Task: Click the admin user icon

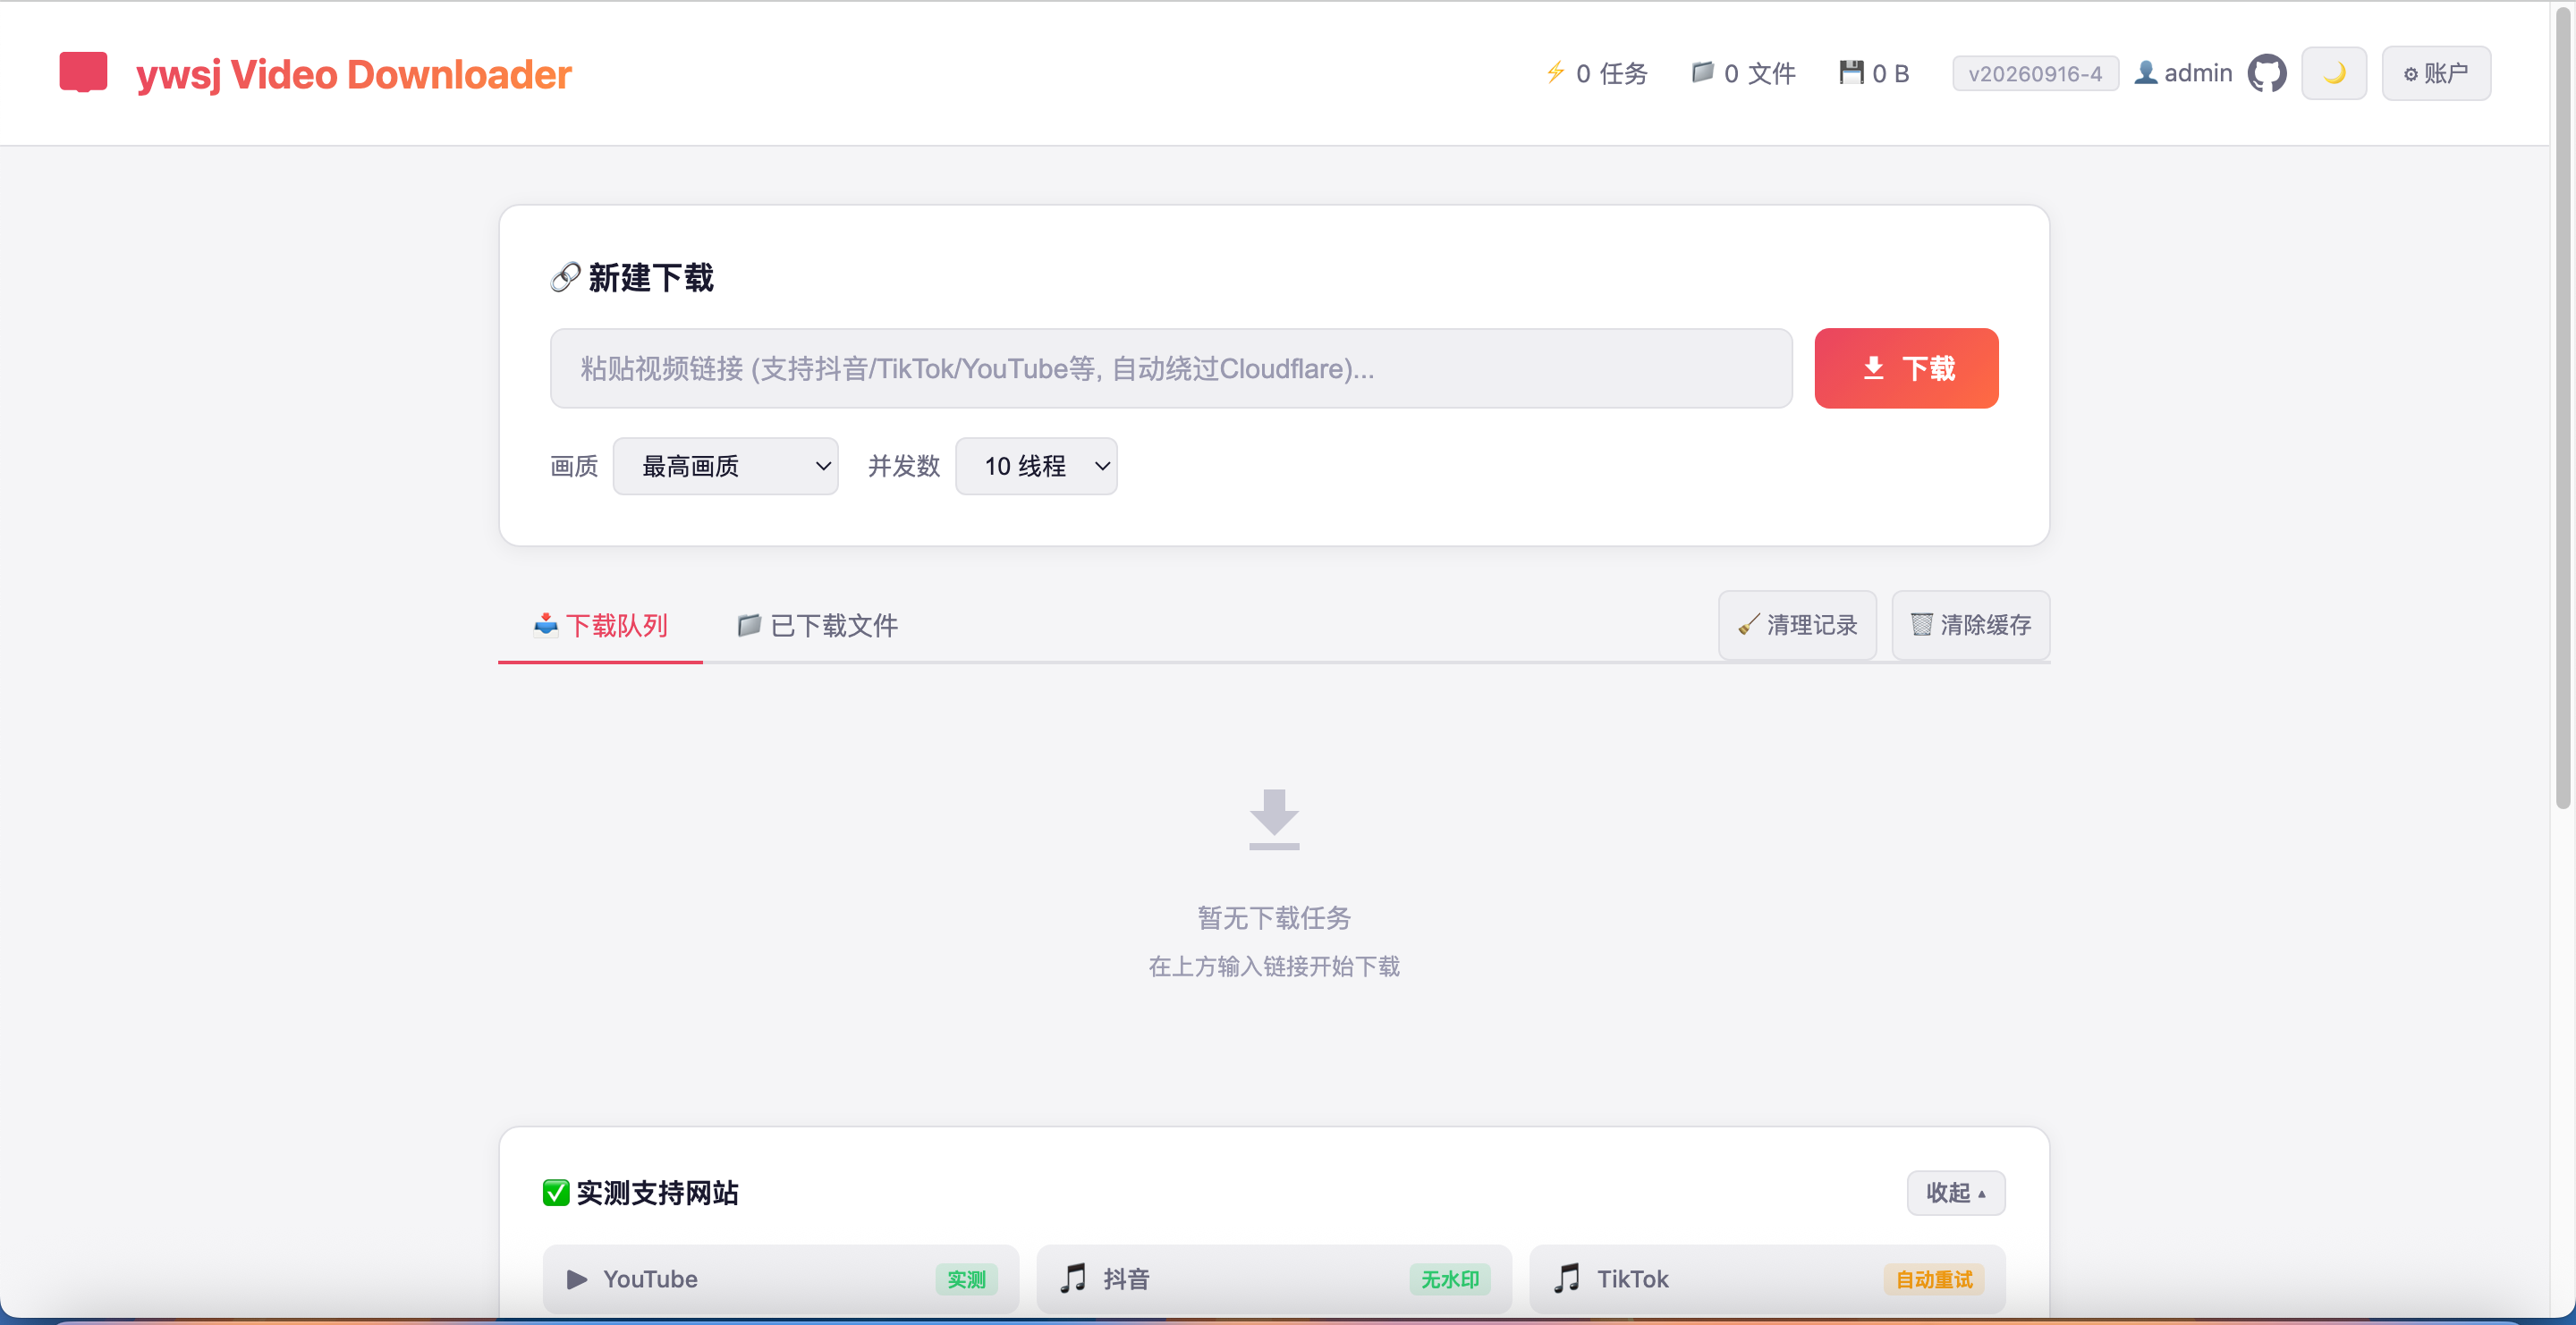Action: click(2145, 73)
